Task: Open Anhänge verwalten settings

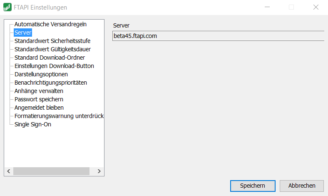Action: (x=39, y=91)
